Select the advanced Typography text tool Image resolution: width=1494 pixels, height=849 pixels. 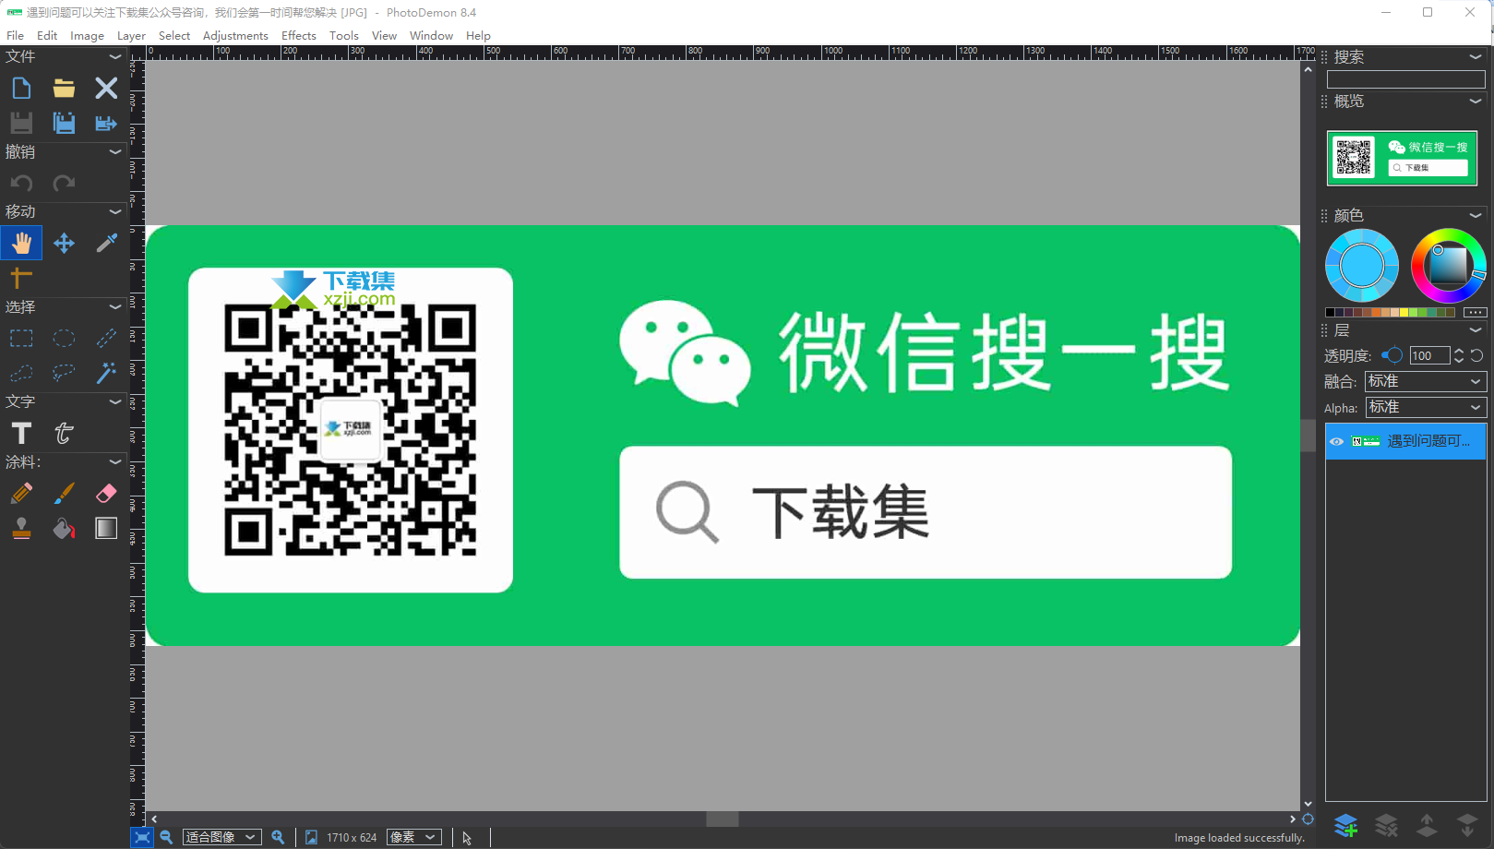coord(64,433)
